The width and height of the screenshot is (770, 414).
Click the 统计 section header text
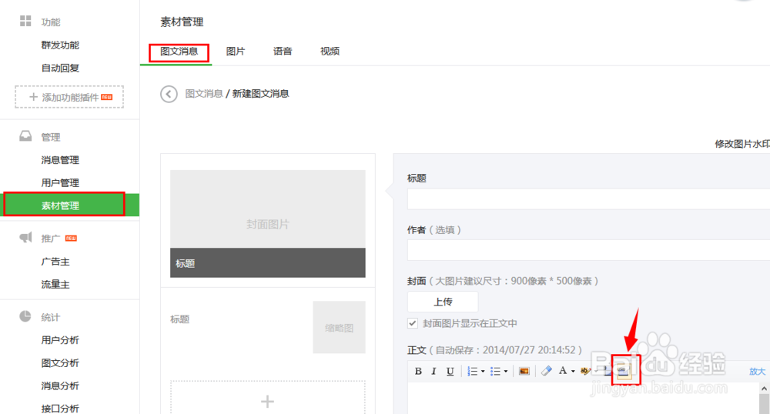coord(51,317)
